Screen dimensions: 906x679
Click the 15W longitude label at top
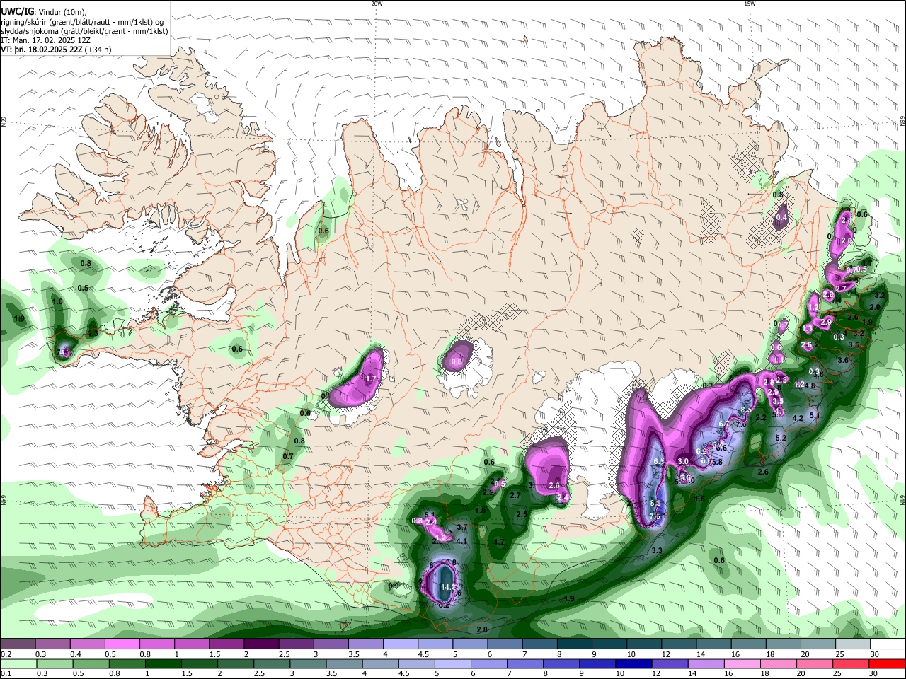(x=750, y=4)
